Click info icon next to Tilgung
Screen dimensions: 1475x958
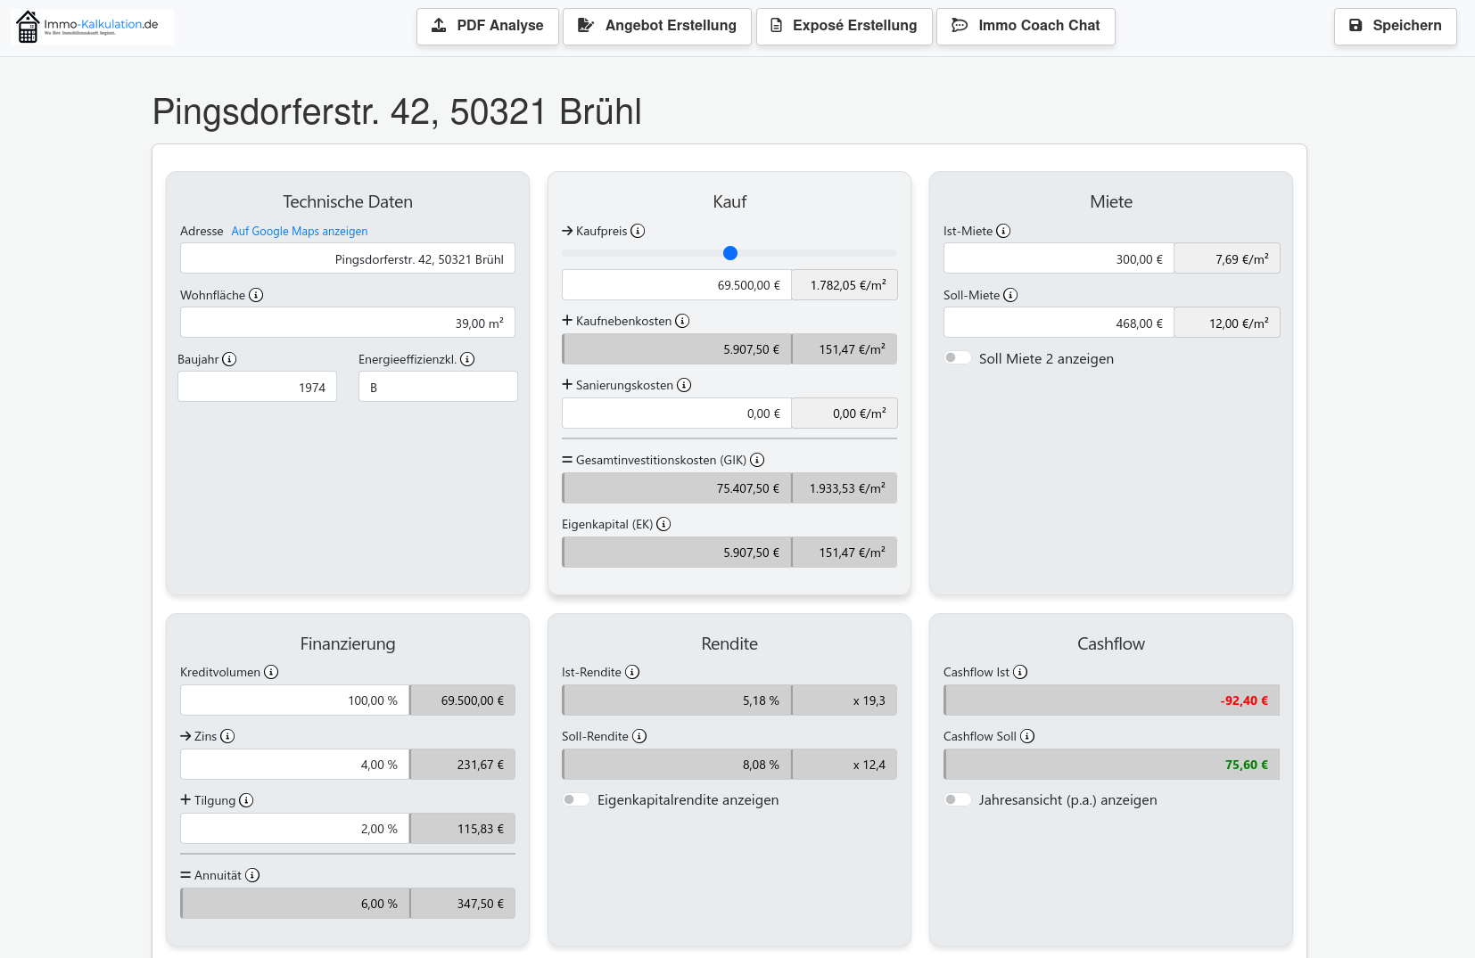tap(246, 800)
